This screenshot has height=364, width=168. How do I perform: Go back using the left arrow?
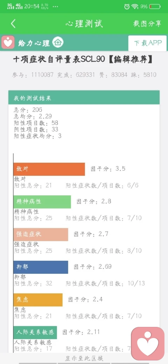[x=13, y=24]
